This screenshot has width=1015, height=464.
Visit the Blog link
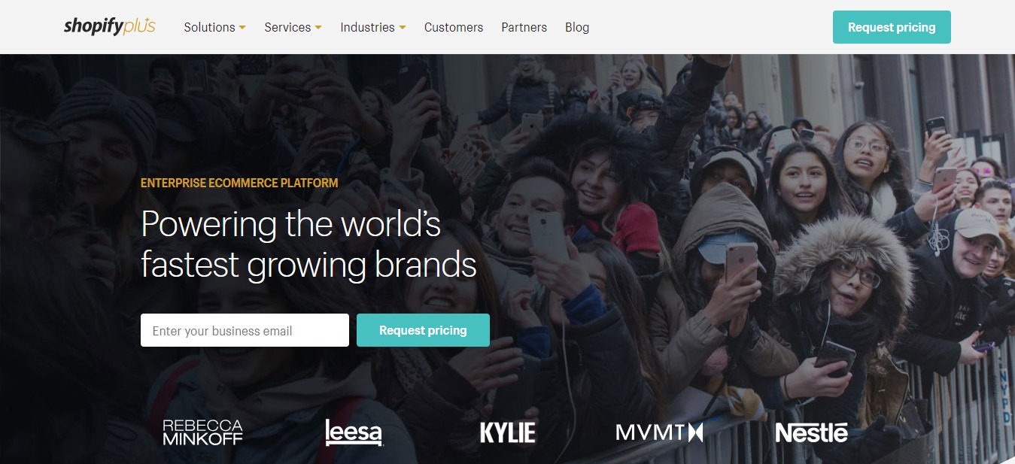coord(577,27)
